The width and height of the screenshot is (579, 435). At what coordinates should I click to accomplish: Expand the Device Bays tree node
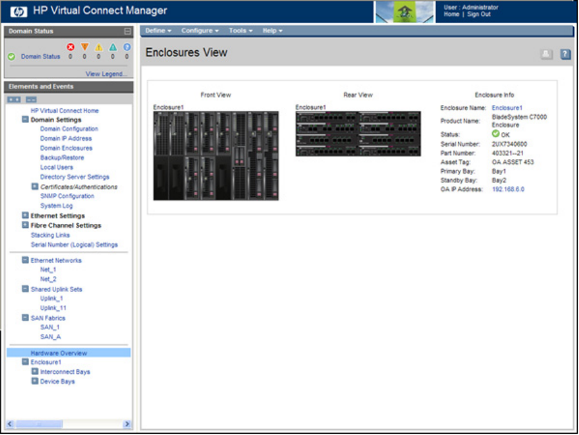pyautogui.click(x=35, y=381)
